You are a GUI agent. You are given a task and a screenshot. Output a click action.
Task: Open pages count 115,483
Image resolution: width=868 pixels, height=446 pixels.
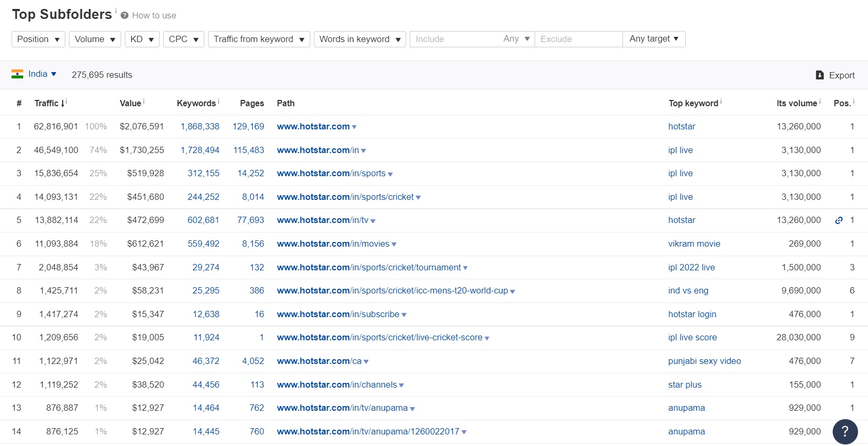pyautogui.click(x=249, y=150)
